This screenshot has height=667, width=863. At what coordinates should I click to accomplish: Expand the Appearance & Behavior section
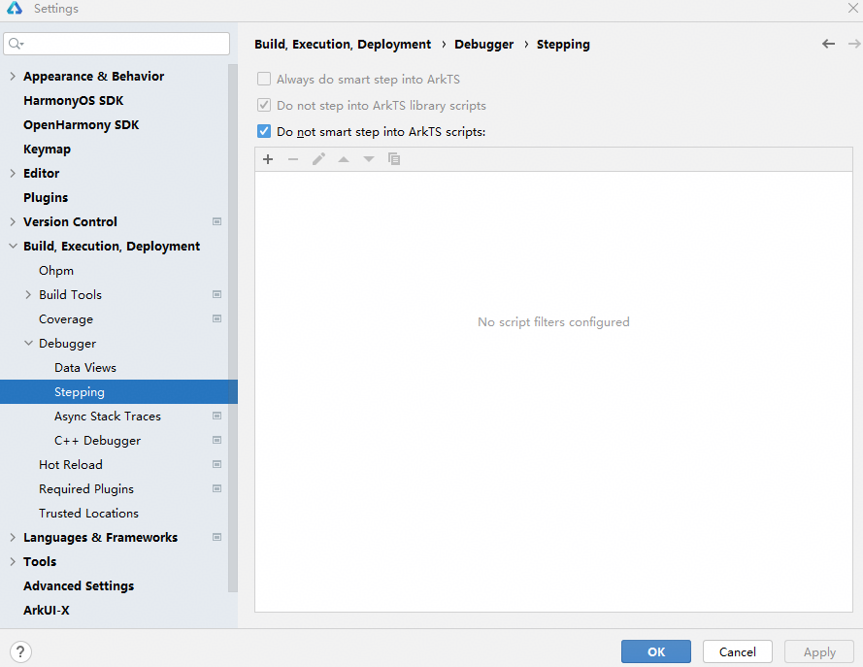coord(13,77)
